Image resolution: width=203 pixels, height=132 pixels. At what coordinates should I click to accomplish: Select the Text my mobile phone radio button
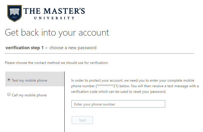pyautogui.click(x=9, y=80)
